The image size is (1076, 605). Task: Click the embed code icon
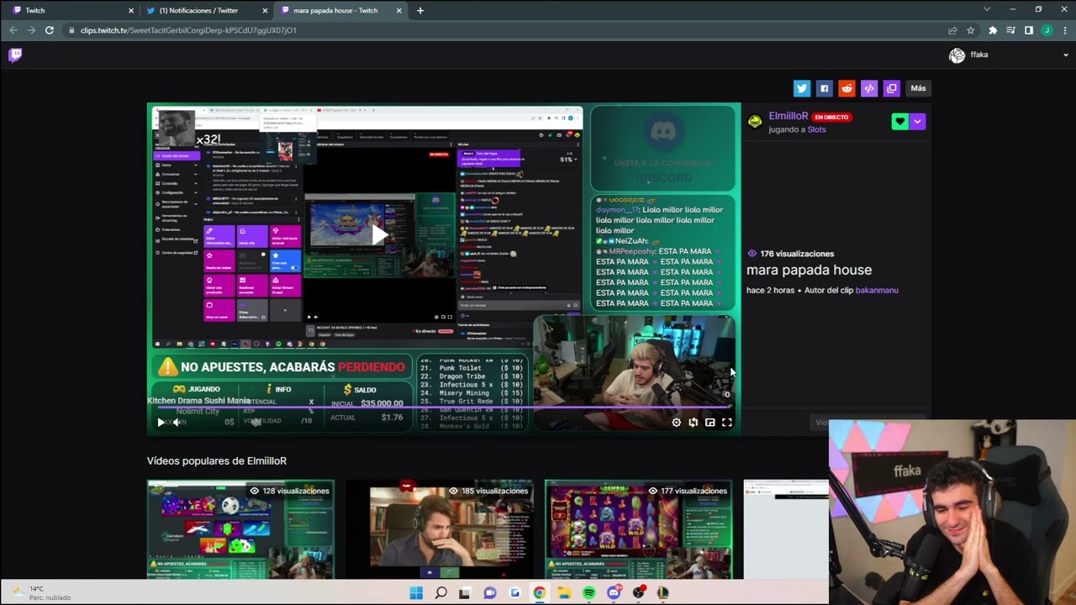(869, 88)
